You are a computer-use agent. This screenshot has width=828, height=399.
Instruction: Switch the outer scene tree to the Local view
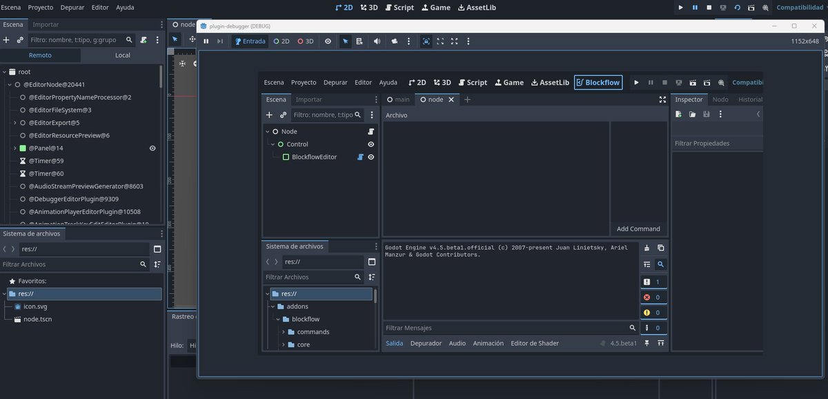coord(123,55)
